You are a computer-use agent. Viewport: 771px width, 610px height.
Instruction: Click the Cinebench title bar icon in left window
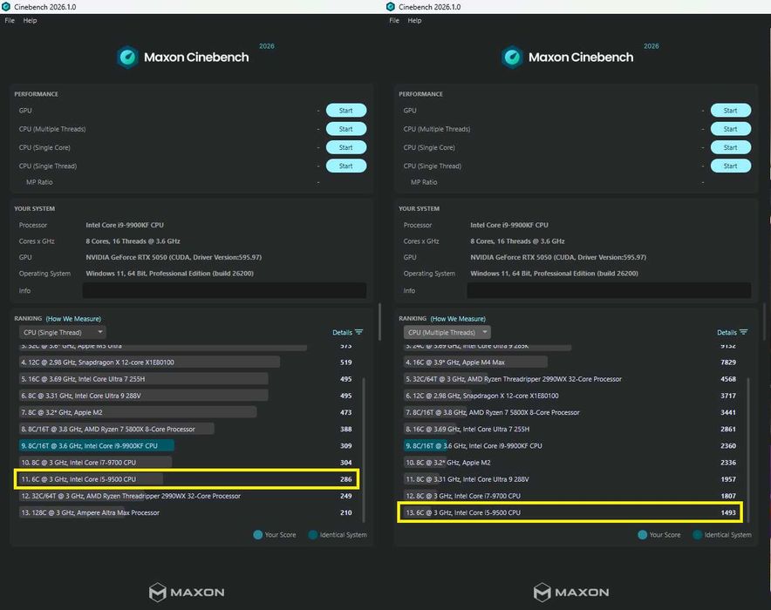[x=6, y=6]
